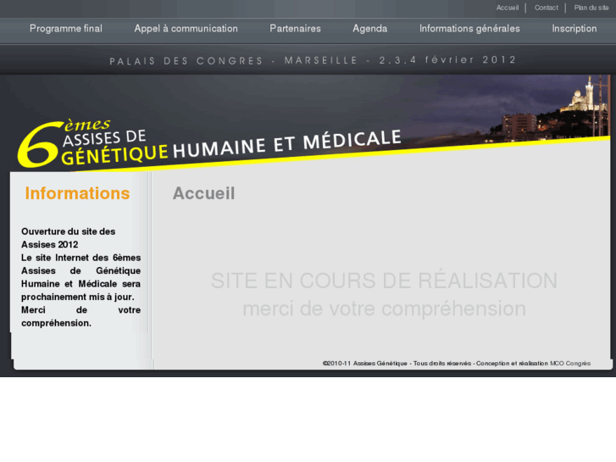Click 'SITE EN COURS DE RÉALISATION' text
The width and height of the screenshot is (616, 462).
click(384, 281)
